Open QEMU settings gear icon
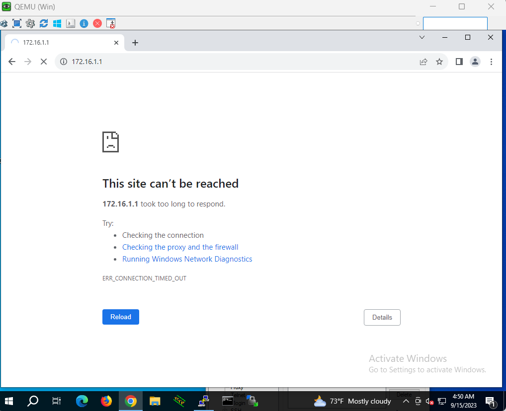 click(30, 23)
